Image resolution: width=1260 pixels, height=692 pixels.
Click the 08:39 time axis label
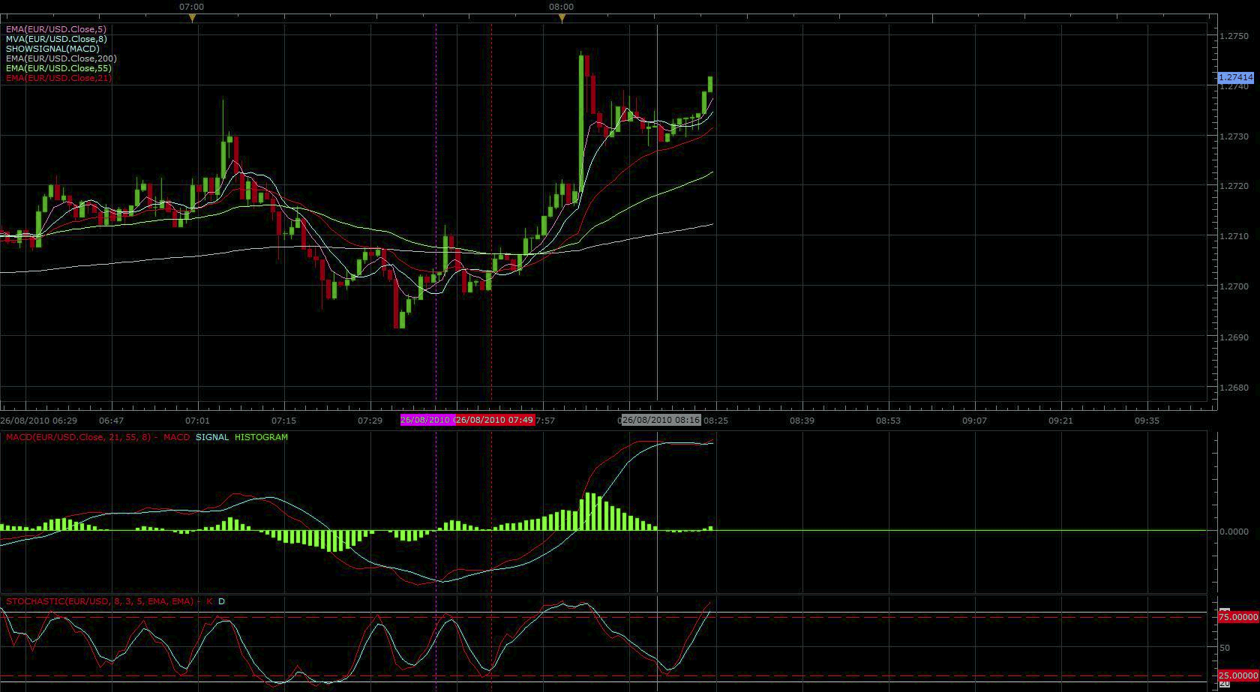point(802,421)
